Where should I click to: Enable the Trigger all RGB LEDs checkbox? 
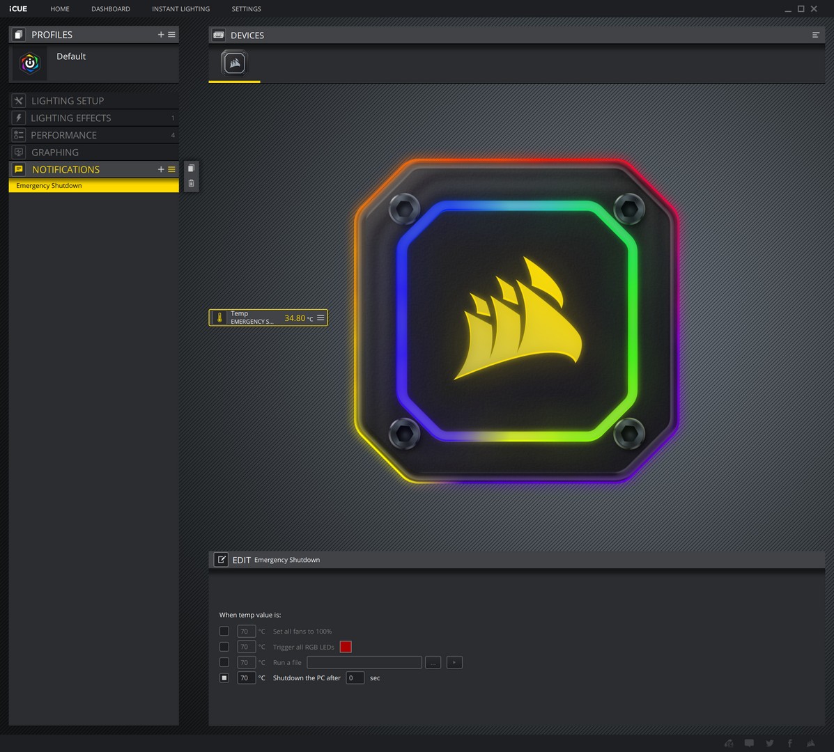(224, 647)
